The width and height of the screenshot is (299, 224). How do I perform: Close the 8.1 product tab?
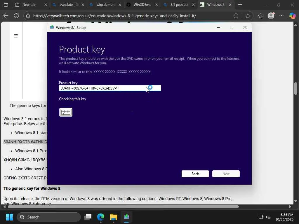click(x=193, y=5)
